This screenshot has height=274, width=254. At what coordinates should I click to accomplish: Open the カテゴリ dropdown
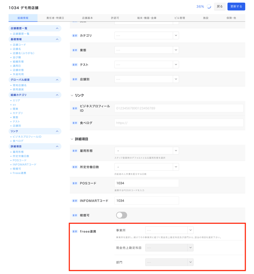click(146, 36)
